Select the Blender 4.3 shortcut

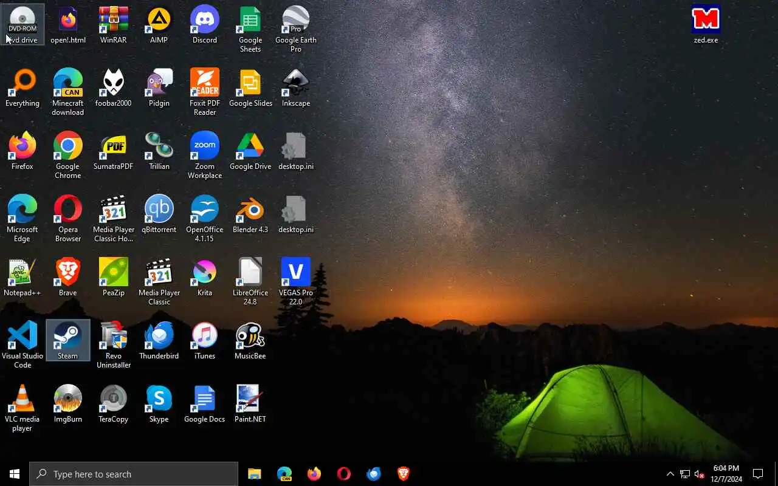(250, 214)
